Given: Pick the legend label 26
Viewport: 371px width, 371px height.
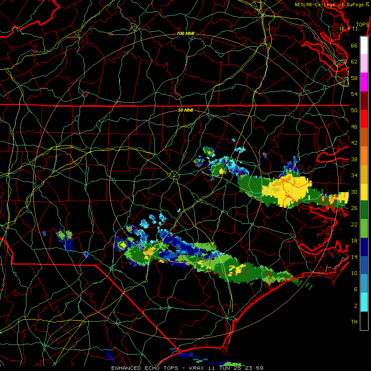Looking at the screenshot, I should point(354,208).
